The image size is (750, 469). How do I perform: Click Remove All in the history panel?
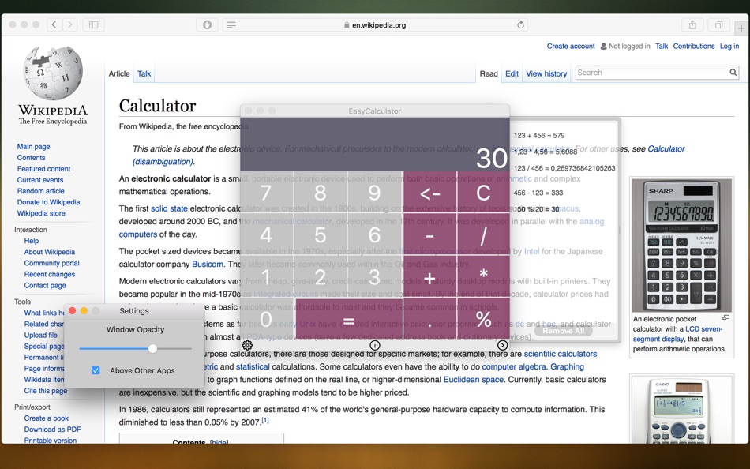click(x=563, y=331)
